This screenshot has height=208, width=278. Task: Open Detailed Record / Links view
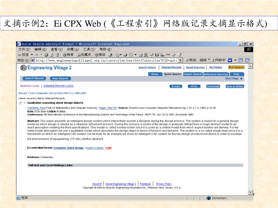pyautogui.click(x=58, y=86)
